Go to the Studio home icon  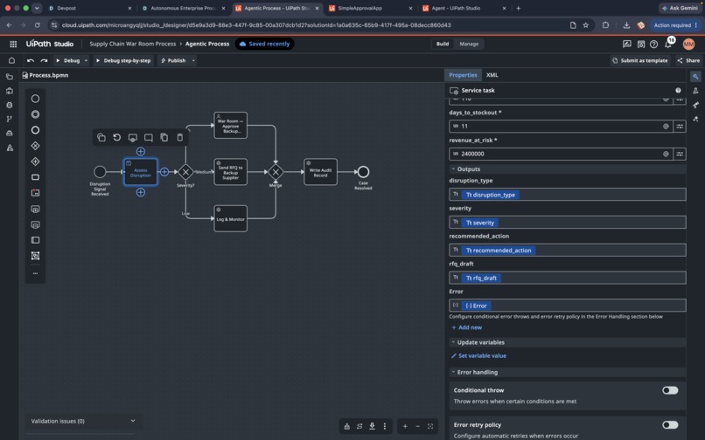(x=11, y=60)
